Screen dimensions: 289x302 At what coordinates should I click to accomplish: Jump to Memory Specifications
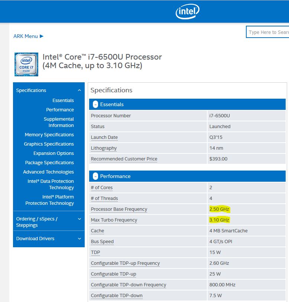49,135
